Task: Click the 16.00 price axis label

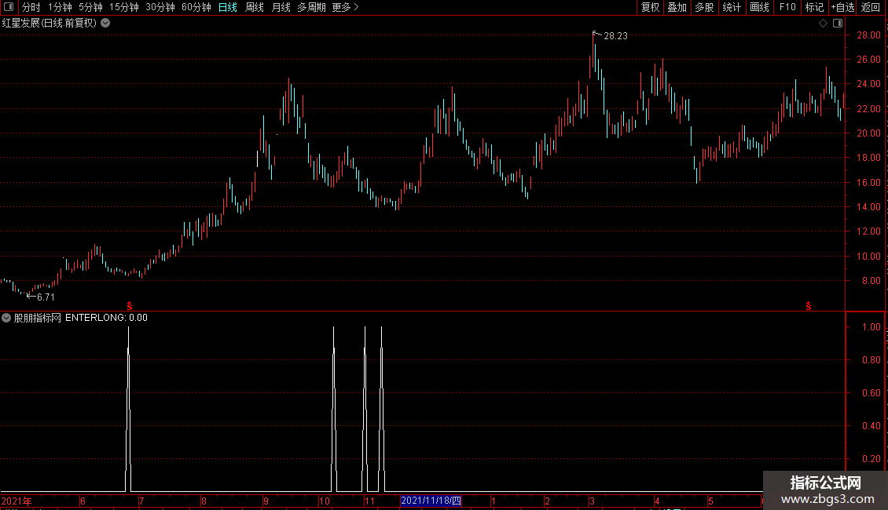Action: pyautogui.click(x=868, y=182)
